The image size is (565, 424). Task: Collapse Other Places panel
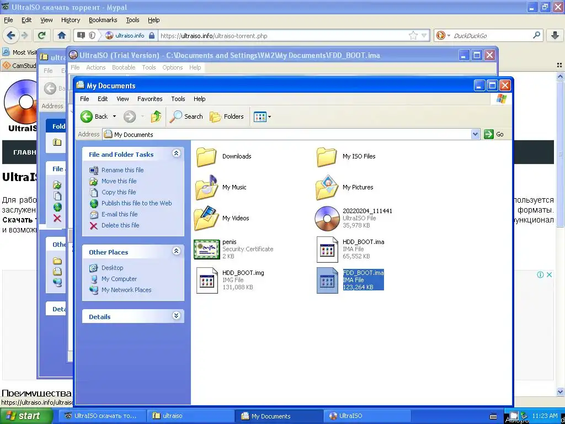click(176, 251)
